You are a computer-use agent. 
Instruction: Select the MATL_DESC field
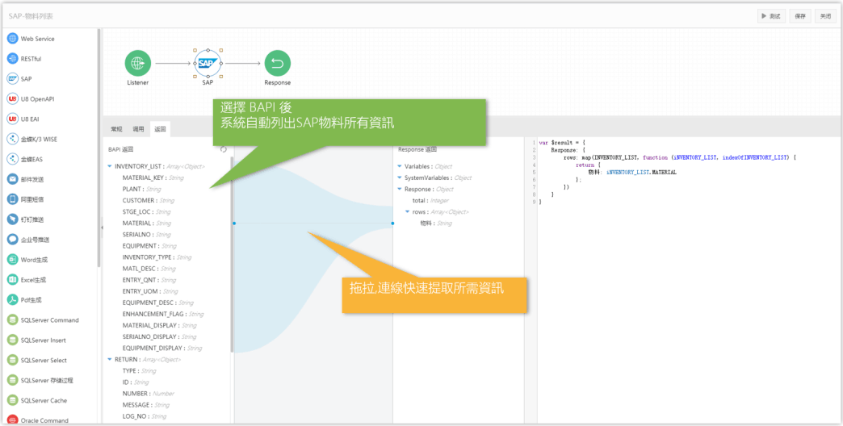(x=149, y=269)
